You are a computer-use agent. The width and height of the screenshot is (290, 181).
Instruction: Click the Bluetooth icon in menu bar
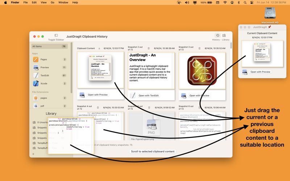tap(239, 3)
